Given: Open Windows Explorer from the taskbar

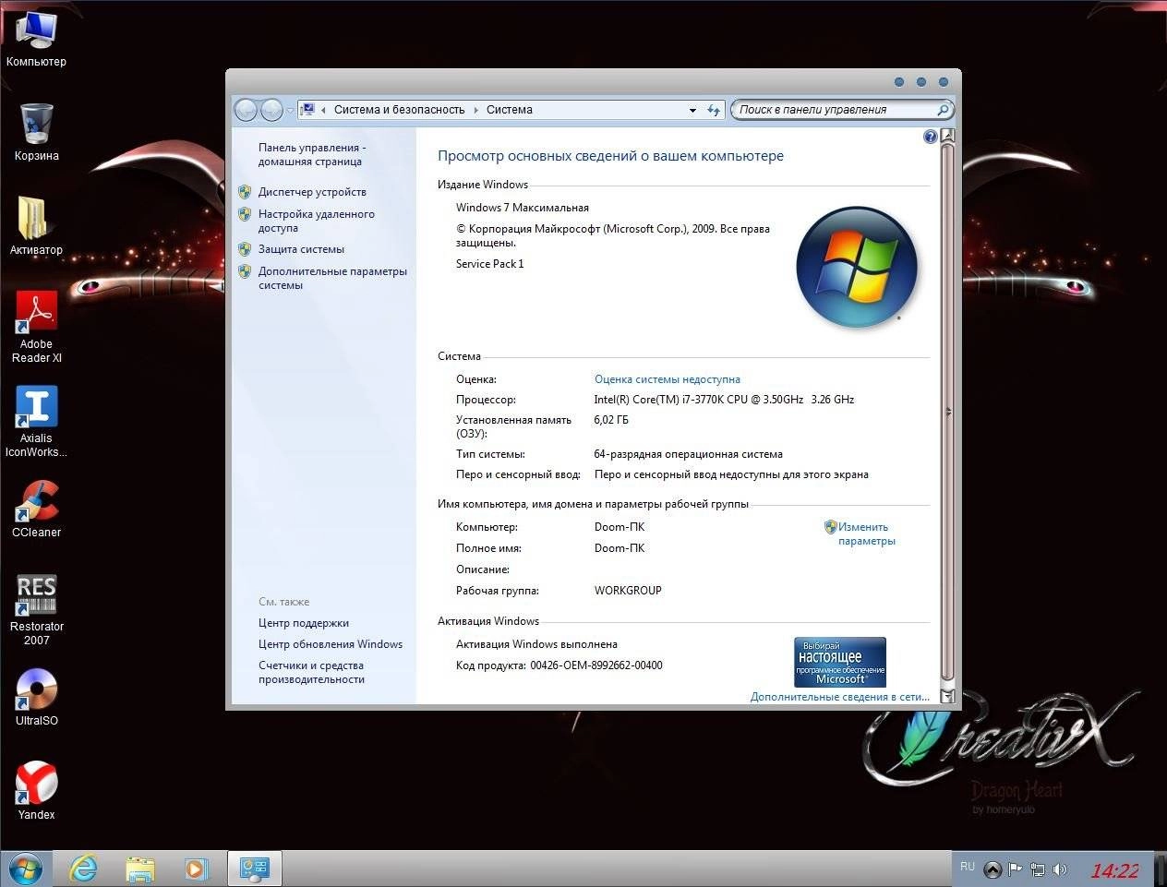Looking at the screenshot, I should [x=140, y=869].
